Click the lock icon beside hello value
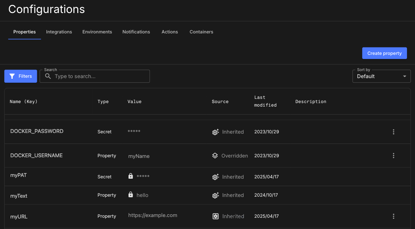 [130, 194]
